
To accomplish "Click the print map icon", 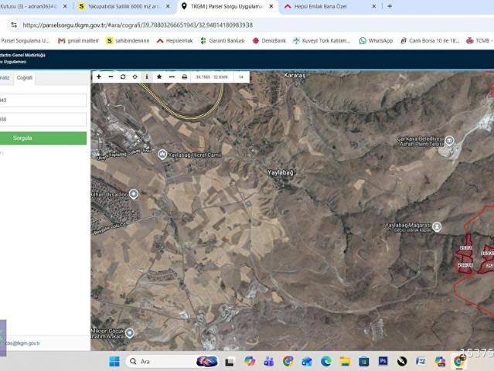I will pyautogui.click(x=184, y=77).
